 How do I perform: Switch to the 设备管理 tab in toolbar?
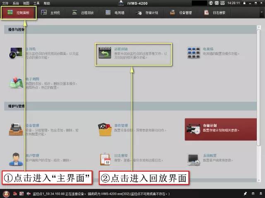(x=181, y=13)
